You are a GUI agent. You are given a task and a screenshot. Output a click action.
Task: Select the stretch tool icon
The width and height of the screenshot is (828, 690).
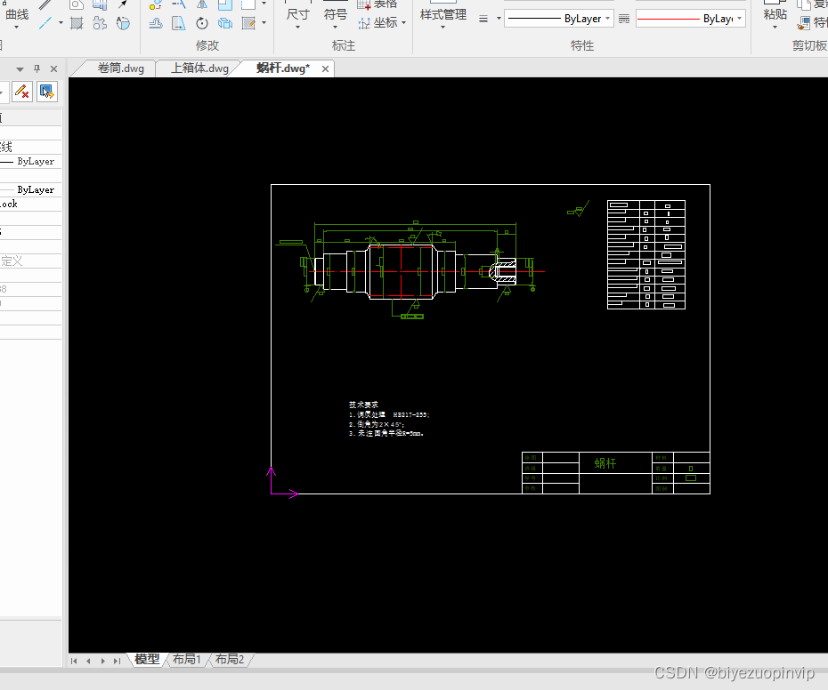[178, 23]
